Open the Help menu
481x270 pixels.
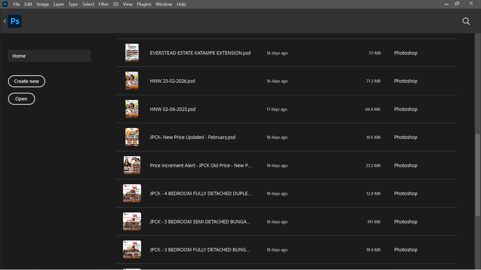pos(181,4)
